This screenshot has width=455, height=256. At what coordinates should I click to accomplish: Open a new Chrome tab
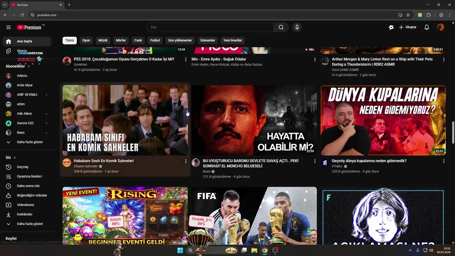(x=69, y=5)
